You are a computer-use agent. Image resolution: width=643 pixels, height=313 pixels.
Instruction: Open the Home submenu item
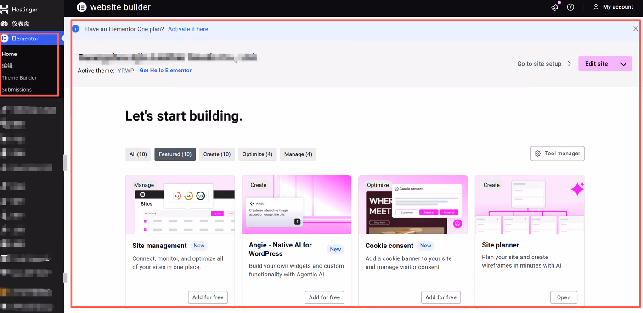click(9, 54)
